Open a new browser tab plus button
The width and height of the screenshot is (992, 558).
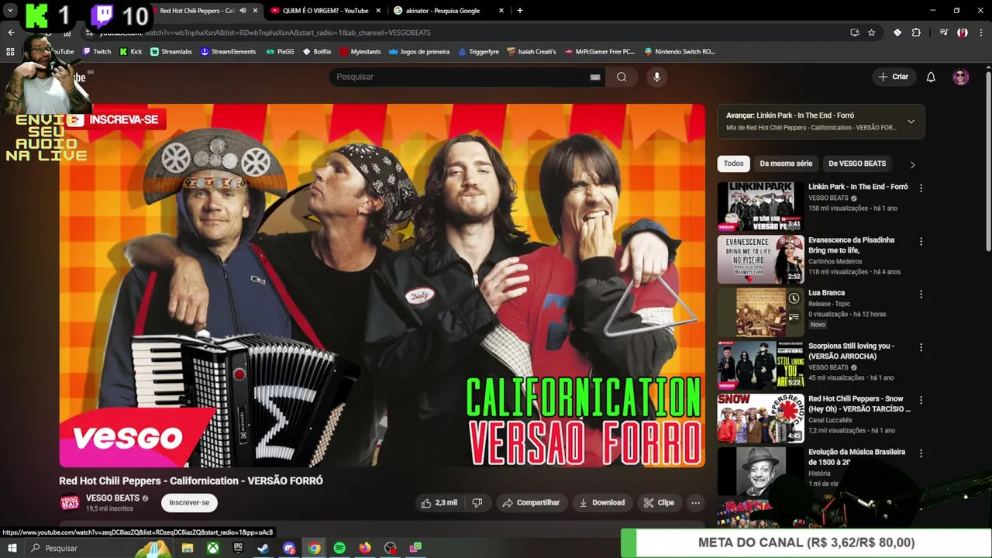[519, 11]
